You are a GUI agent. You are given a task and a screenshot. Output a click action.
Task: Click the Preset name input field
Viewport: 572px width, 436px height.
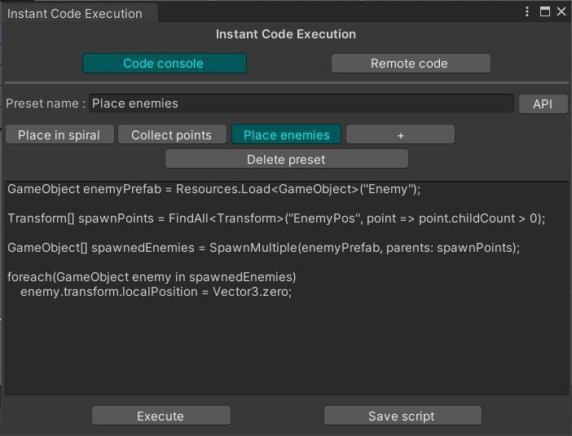(x=301, y=103)
